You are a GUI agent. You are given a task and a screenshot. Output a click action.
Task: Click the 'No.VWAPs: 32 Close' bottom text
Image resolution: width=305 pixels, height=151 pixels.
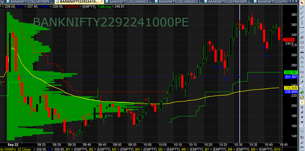coord(16,149)
